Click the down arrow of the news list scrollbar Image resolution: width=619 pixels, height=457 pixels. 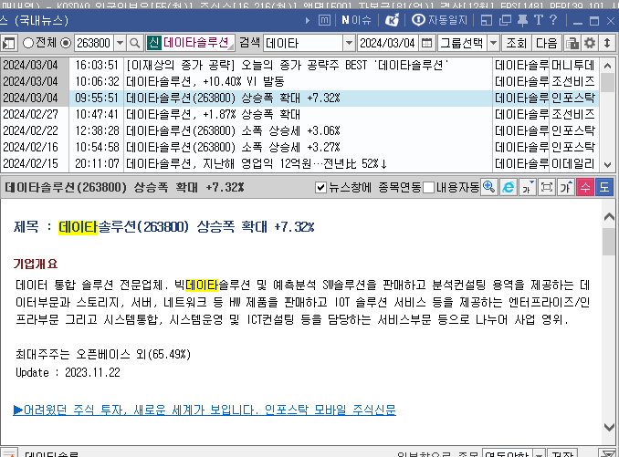607,164
